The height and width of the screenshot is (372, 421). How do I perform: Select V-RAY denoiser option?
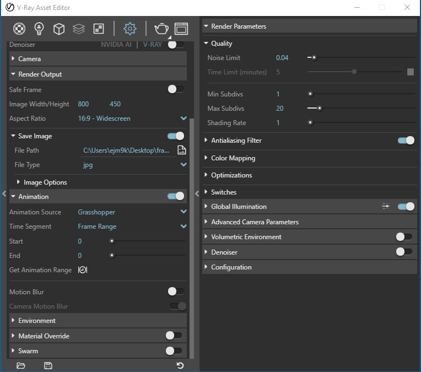[153, 45]
